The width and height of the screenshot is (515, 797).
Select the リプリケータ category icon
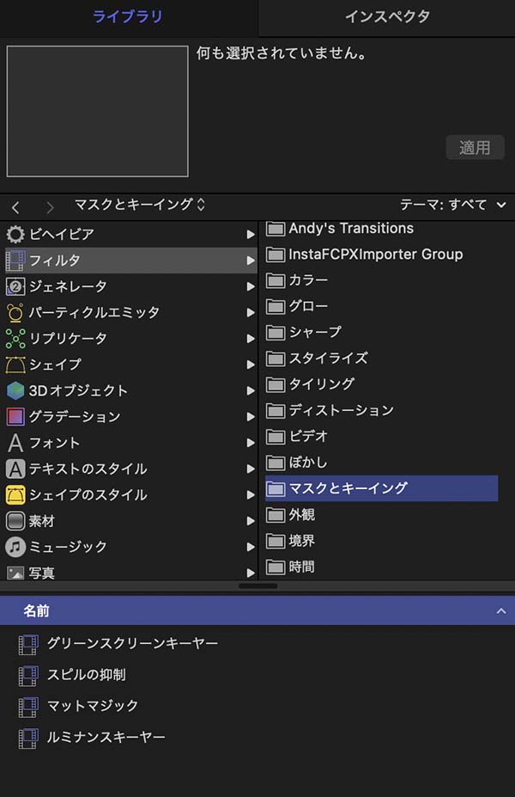pyautogui.click(x=15, y=339)
